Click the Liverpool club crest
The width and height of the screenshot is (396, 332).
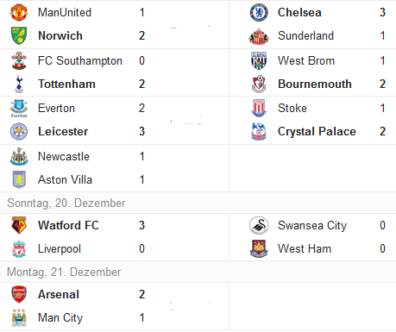click(x=19, y=248)
